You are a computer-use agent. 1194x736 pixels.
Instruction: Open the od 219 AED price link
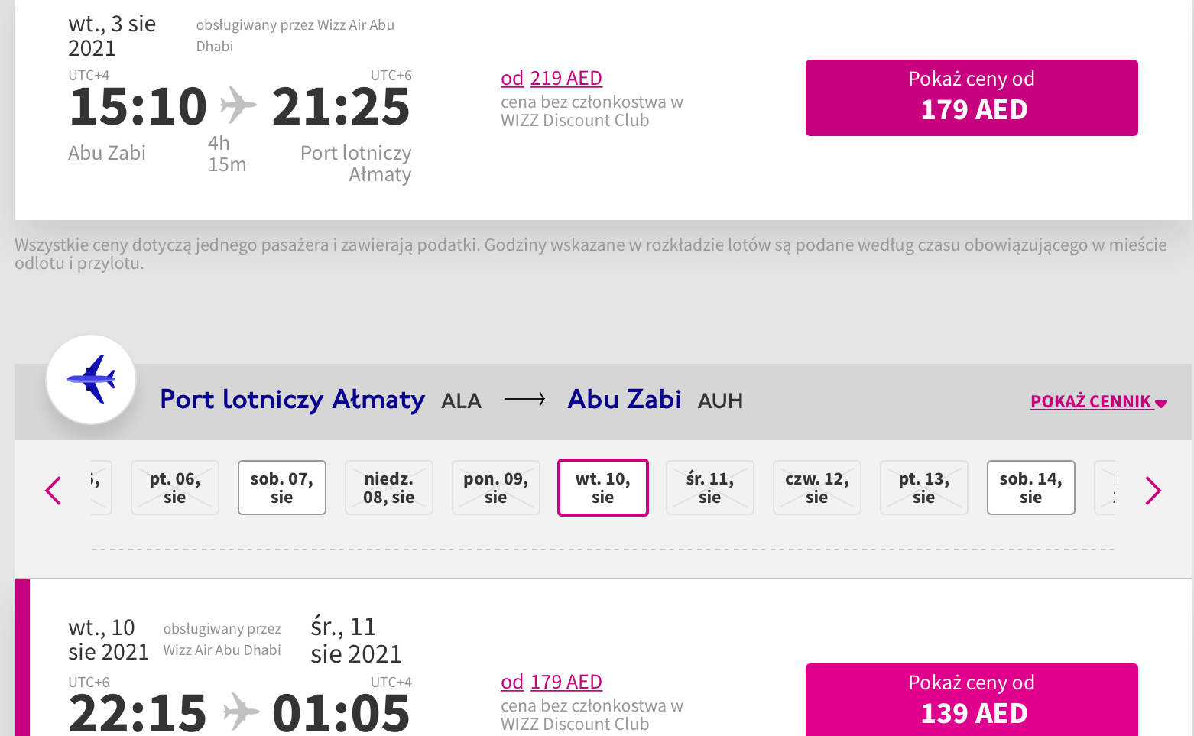pos(551,78)
